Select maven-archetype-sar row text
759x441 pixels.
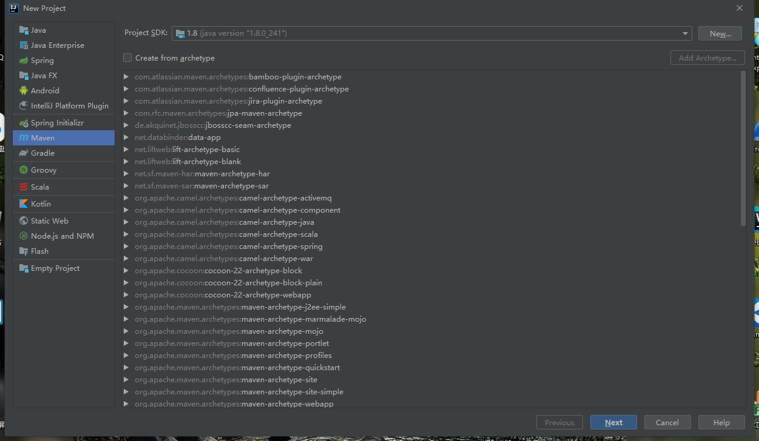coord(201,186)
